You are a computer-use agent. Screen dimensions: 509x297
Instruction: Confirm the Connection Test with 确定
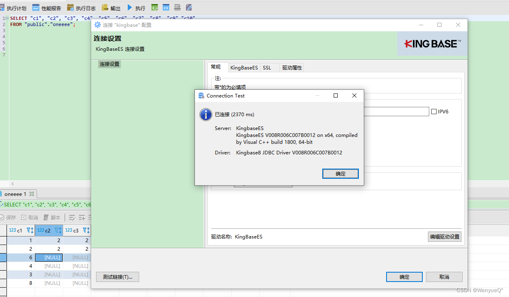tap(340, 173)
